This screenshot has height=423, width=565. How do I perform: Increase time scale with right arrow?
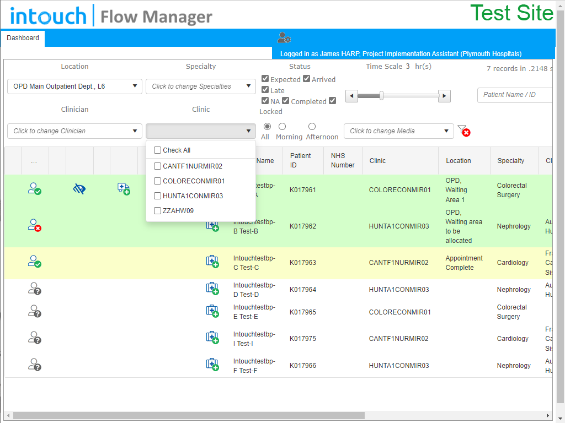tap(444, 96)
